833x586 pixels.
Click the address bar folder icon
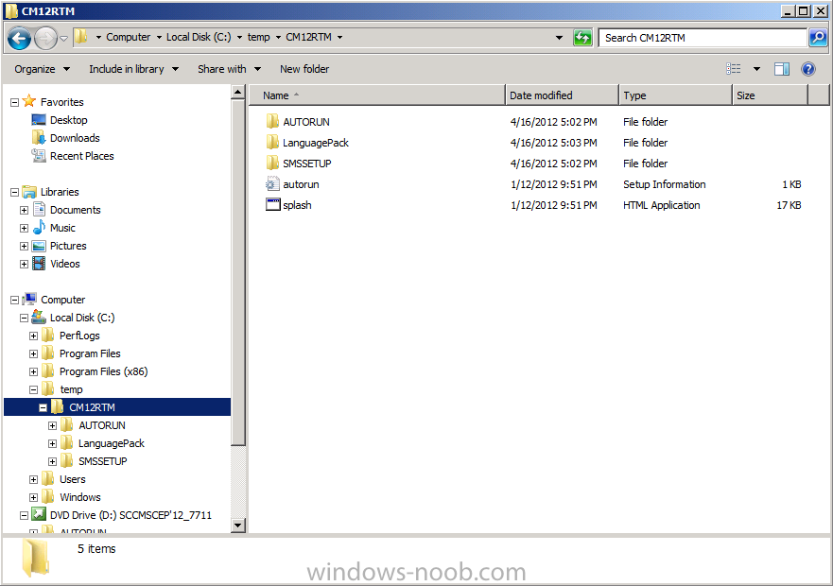pos(80,37)
